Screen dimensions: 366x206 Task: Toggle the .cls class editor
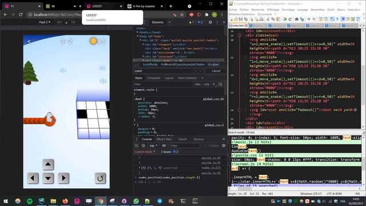pyautogui.click(x=206, y=84)
